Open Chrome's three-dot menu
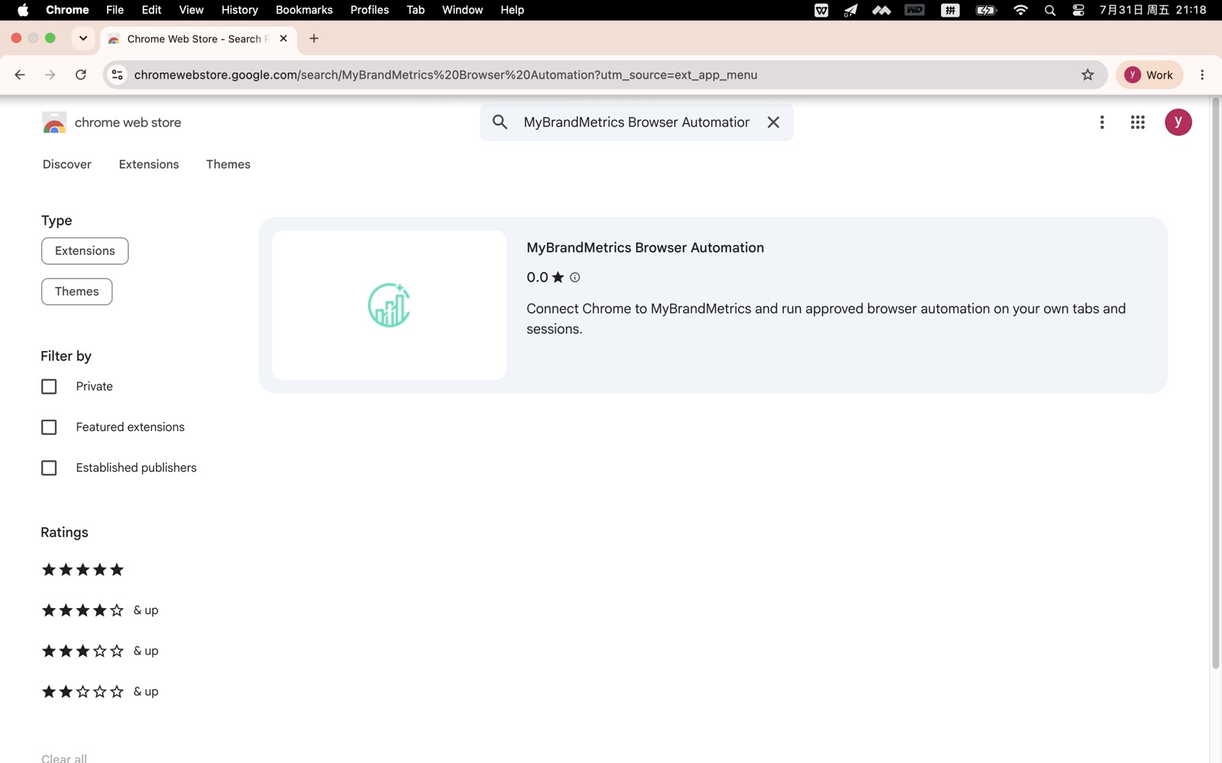Screen dimensions: 1222x763 pos(1202,75)
